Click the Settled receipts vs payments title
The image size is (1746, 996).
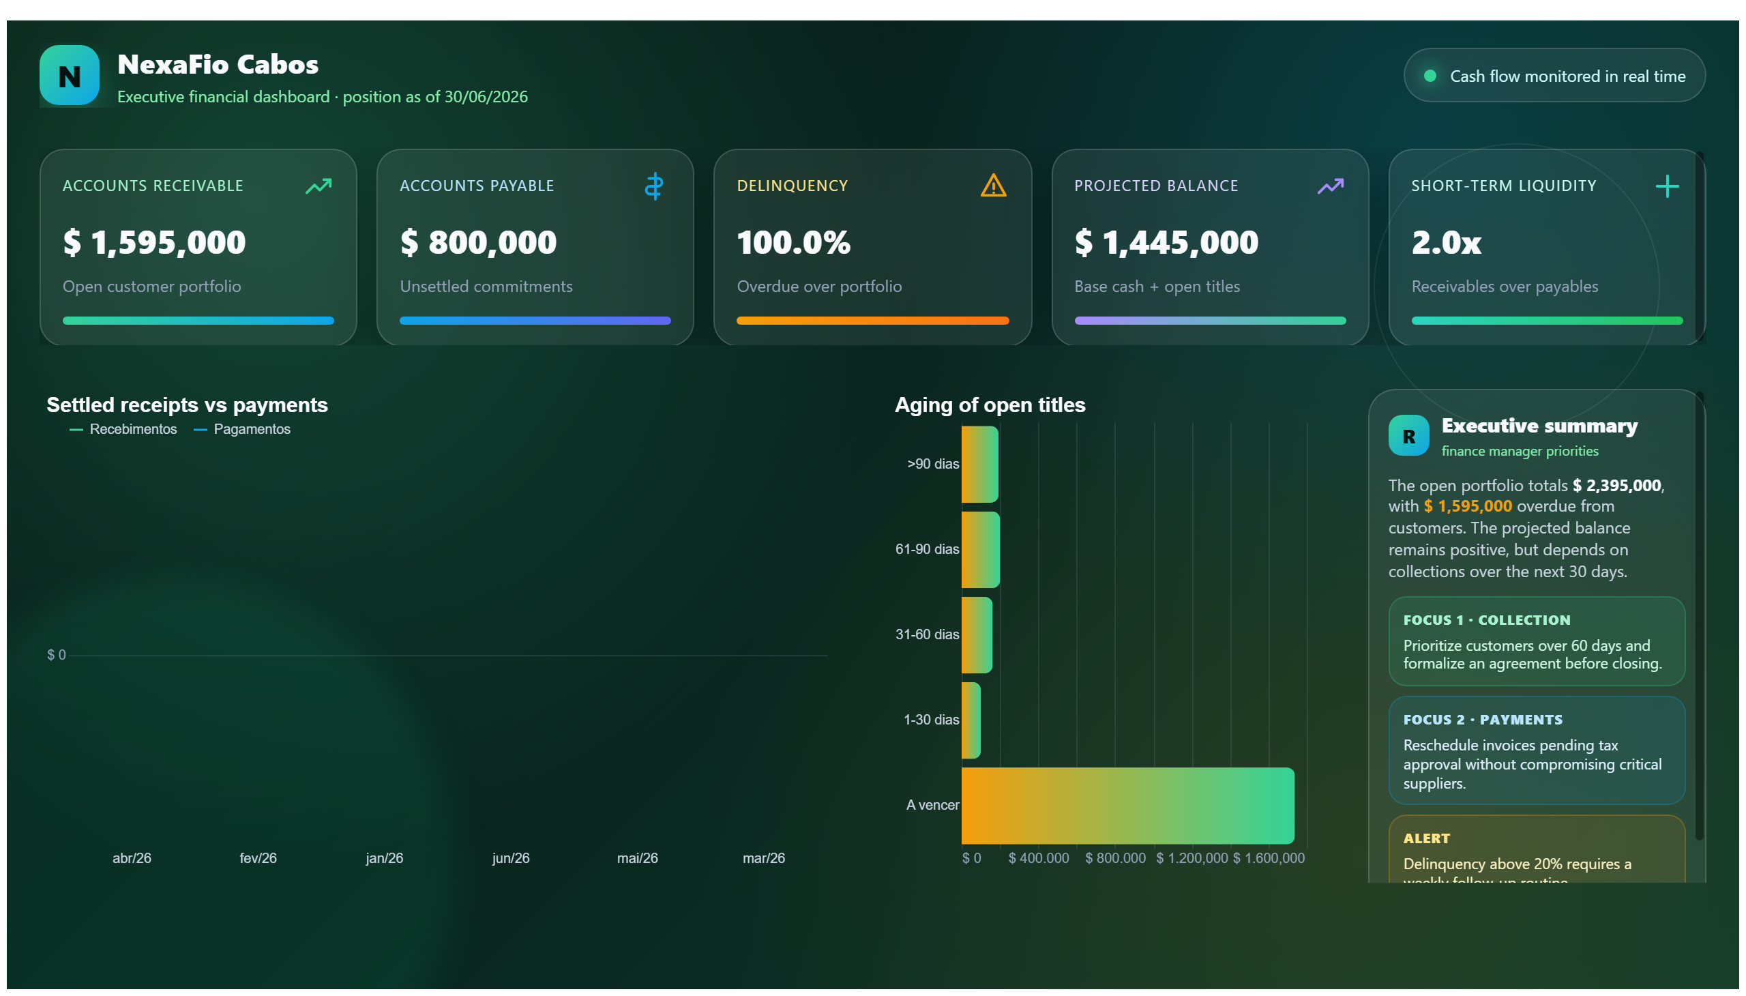coord(188,405)
